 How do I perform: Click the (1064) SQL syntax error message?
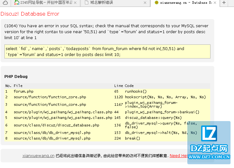[x=106, y=32]
